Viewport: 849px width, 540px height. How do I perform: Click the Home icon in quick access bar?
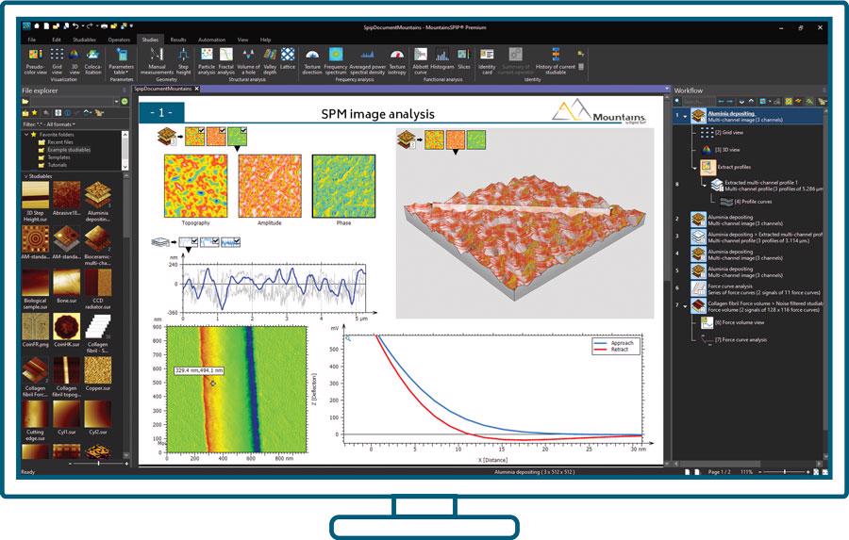(x=37, y=26)
